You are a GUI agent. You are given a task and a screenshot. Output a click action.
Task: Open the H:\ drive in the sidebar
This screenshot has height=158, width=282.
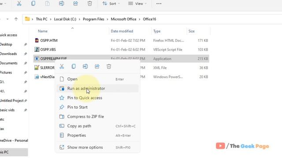click(2, 91)
